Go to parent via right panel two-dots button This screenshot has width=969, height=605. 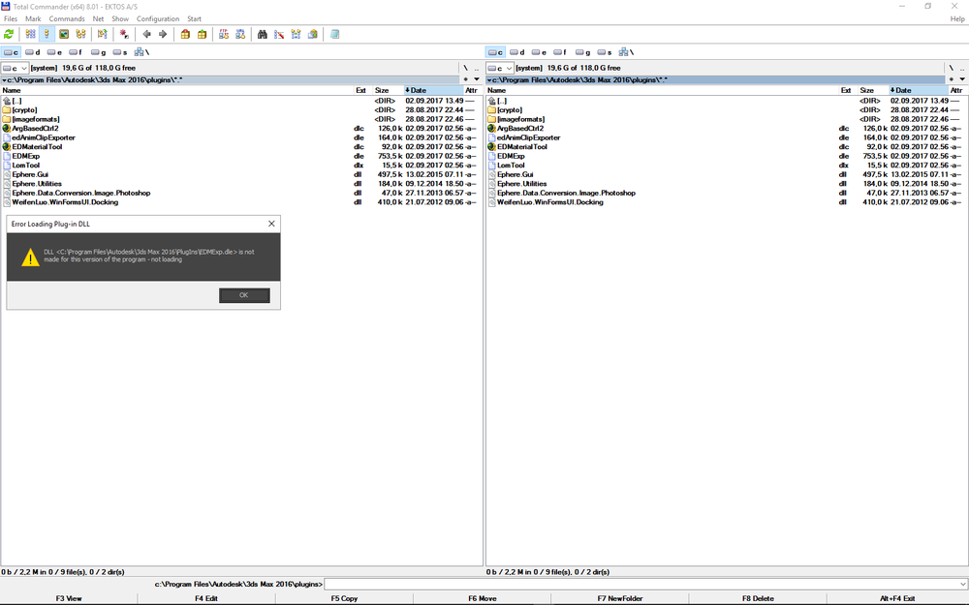point(962,68)
